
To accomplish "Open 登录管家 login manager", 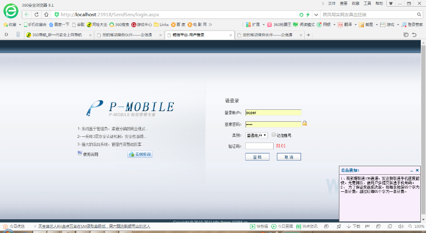I will [412, 25].
